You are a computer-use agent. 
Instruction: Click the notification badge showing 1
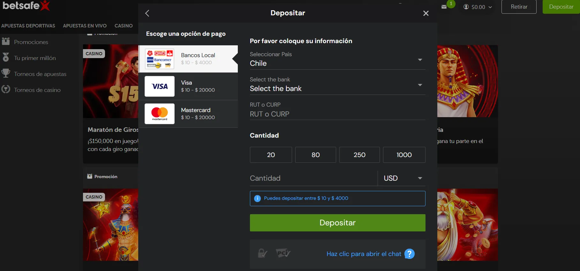coord(451,4)
